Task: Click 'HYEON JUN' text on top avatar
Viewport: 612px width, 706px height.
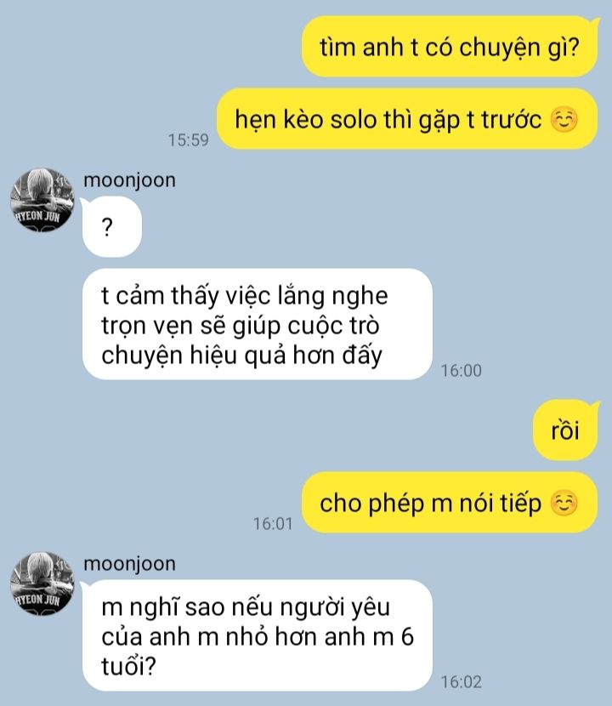Action: pos(37,216)
